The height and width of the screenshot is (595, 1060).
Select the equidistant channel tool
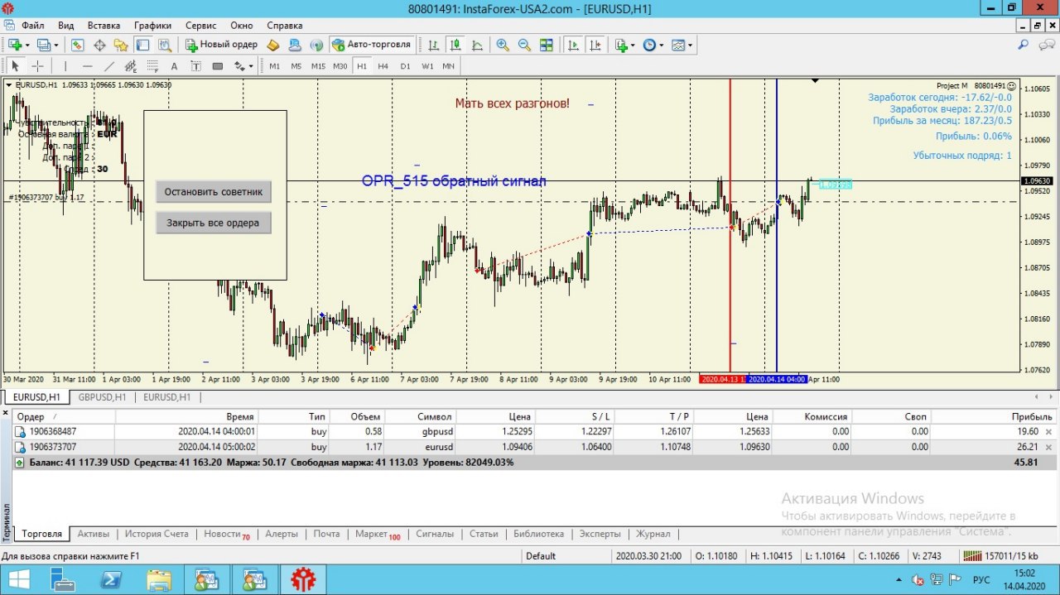[x=130, y=66]
